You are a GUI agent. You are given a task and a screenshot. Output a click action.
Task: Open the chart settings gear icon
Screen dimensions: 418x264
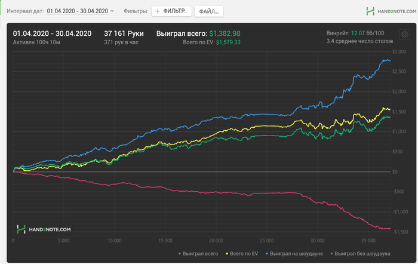tap(404, 35)
